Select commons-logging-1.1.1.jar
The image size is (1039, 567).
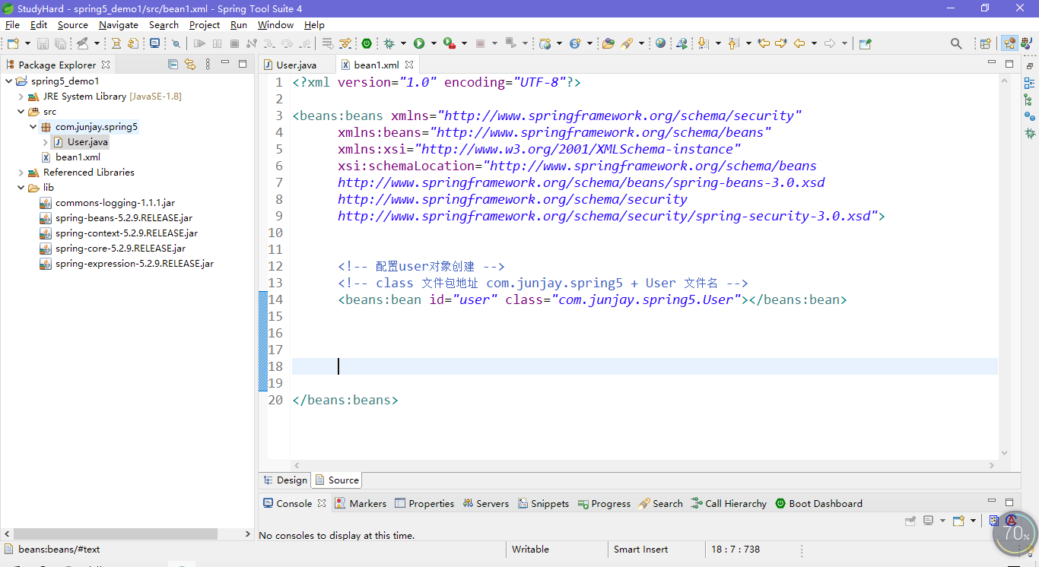(115, 203)
